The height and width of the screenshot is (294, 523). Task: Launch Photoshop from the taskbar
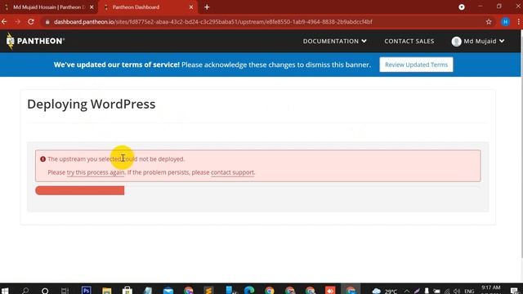pos(87,291)
